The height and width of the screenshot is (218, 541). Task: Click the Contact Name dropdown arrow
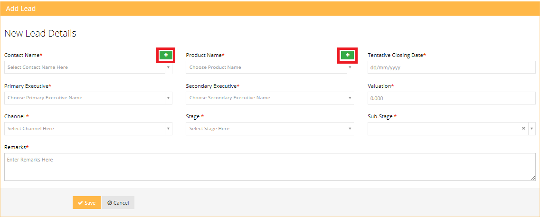pyautogui.click(x=168, y=67)
